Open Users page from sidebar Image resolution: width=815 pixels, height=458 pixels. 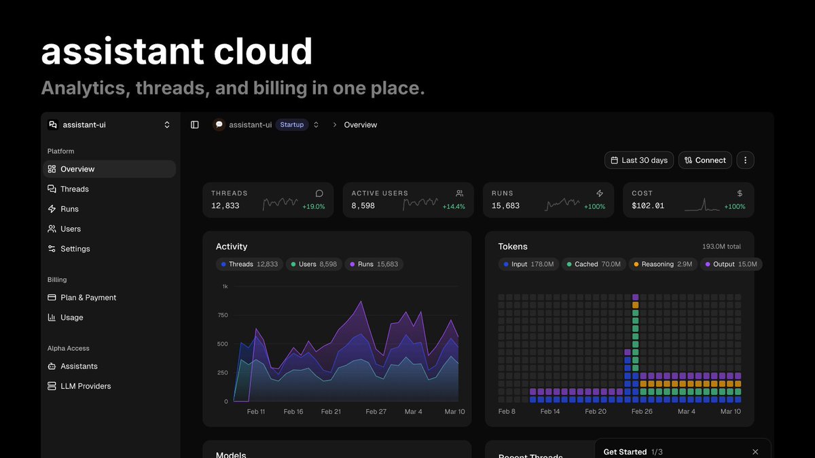click(x=110, y=229)
